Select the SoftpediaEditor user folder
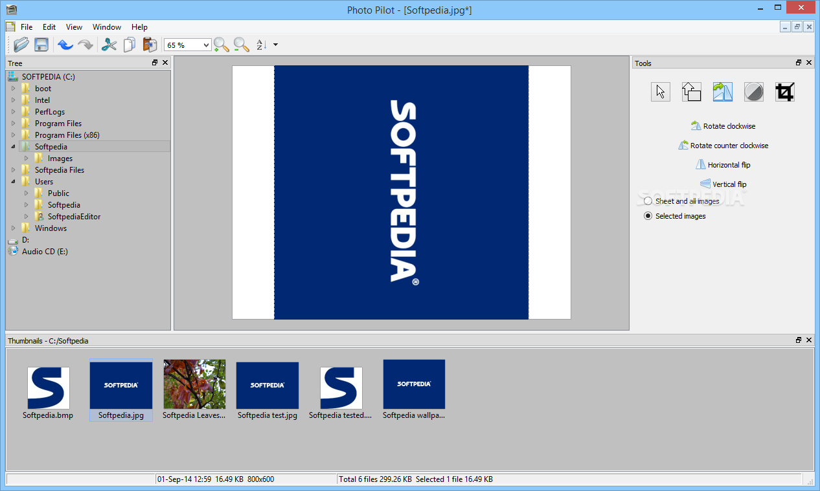Viewport: 820px width, 491px height. click(x=74, y=217)
